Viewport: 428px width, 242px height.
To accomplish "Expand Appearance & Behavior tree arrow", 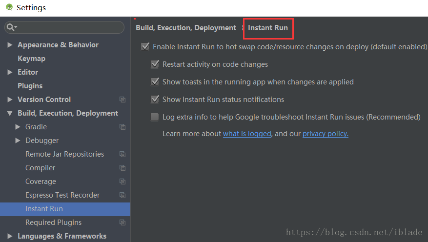I will click(10, 45).
